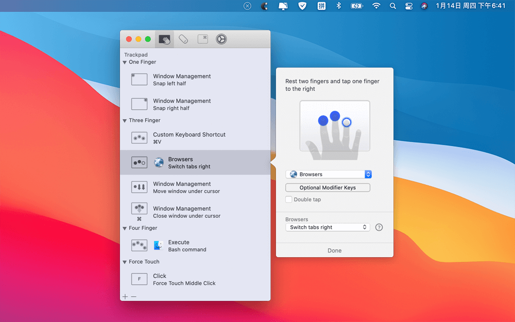
Task: Open the date and time in menu bar
Action: point(472,6)
